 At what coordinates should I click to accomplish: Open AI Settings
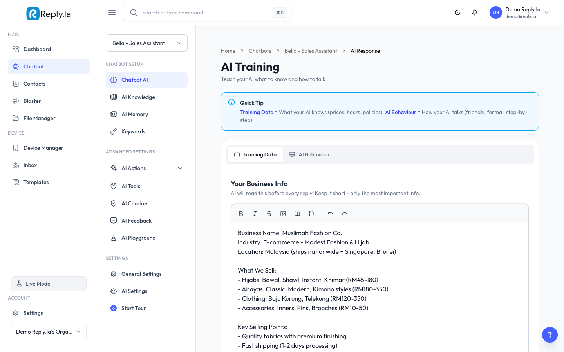pos(146,291)
